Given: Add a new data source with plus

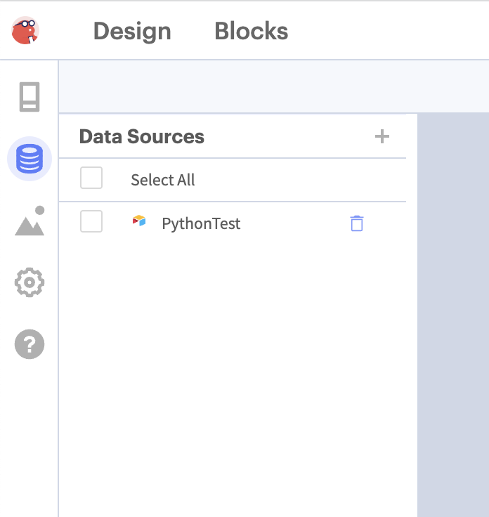Looking at the screenshot, I should pyautogui.click(x=382, y=136).
